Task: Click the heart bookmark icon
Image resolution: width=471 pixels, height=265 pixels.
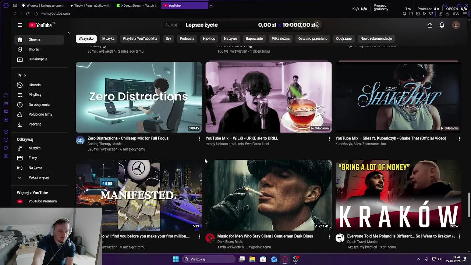Action: (x=431, y=14)
